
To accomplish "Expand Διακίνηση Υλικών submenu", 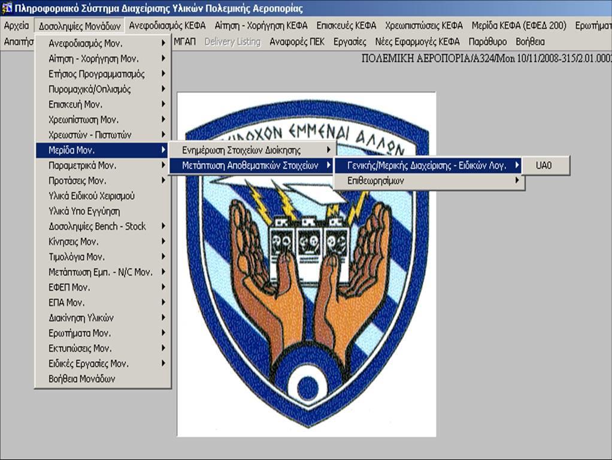I will point(102,318).
